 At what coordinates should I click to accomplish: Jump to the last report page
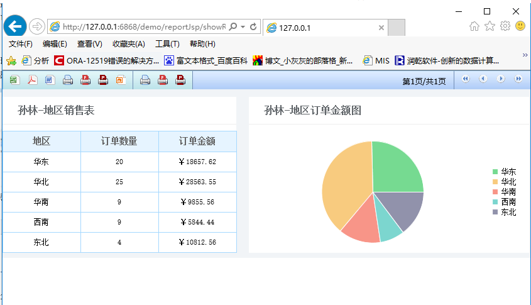[518, 79]
